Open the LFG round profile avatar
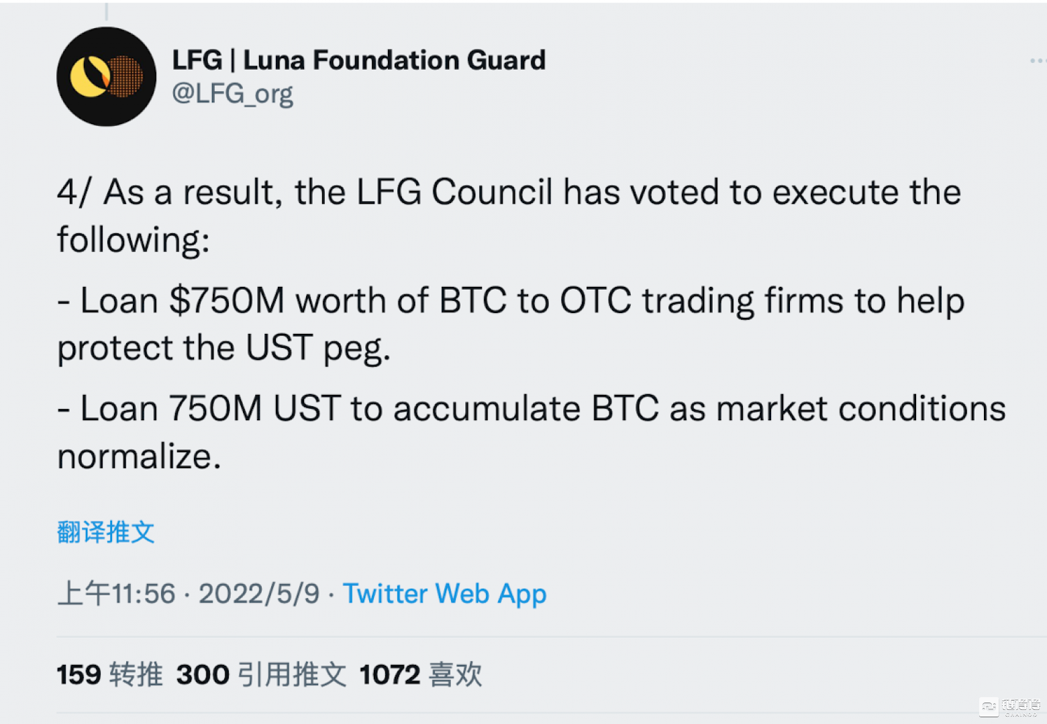This screenshot has height=724, width=1047. (106, 77)
